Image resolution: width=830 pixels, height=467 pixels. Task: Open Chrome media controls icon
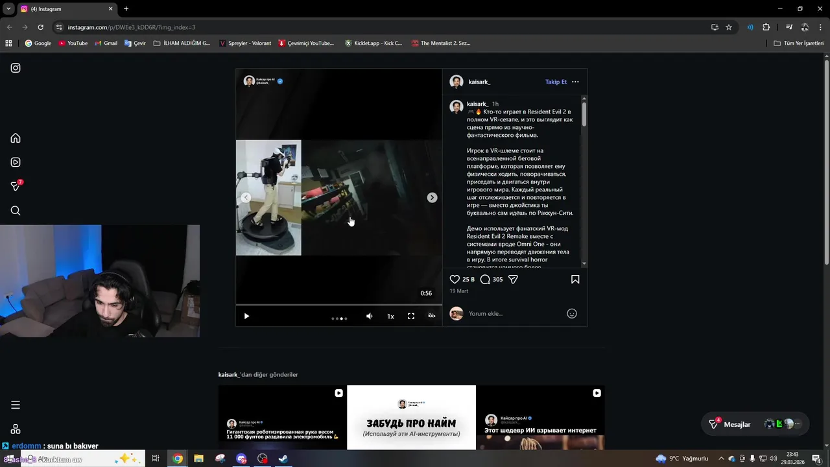point(789,27)
